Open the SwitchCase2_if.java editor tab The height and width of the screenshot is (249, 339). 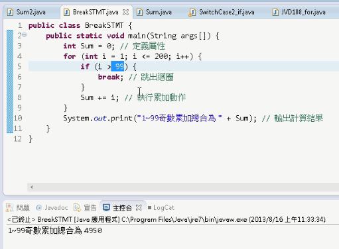pos(226,12)
